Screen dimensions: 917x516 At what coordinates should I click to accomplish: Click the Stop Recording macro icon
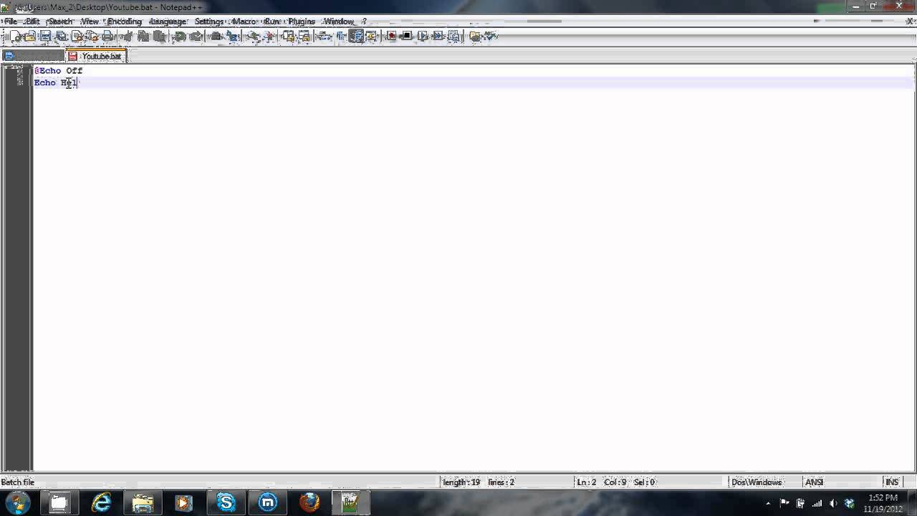click(x=407, y=36)
